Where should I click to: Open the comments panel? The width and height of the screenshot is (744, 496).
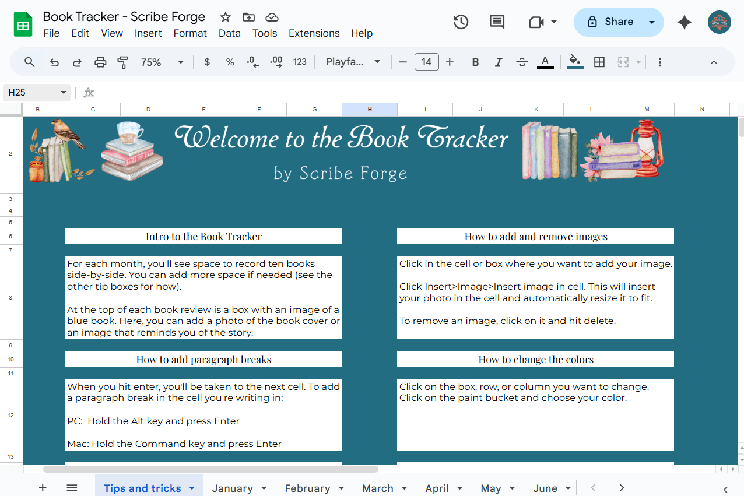click(x=496, y=22)
